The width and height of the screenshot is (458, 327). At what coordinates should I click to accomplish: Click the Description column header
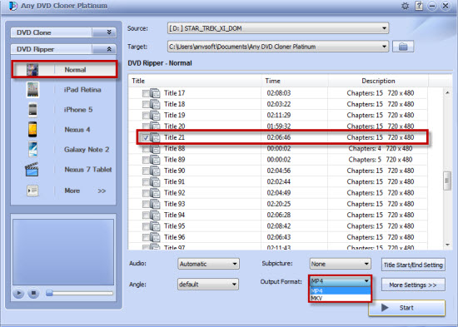[x=378, y=81]
